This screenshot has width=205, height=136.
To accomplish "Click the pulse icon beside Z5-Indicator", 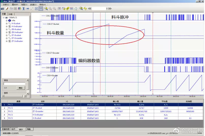I will click(x=10, y=32).
